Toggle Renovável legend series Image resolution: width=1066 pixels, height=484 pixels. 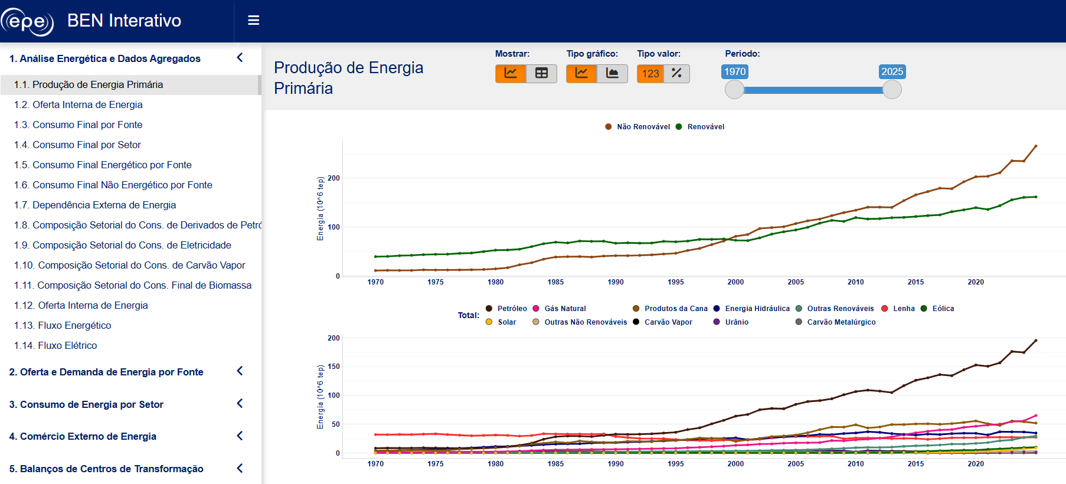tap(700, 127)
